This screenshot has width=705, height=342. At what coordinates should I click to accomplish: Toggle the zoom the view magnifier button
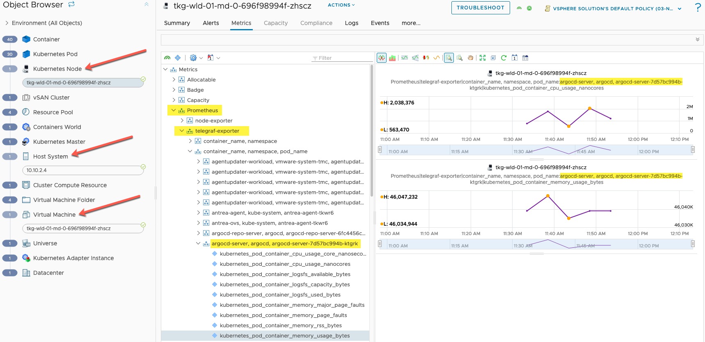click(x=449, y=58)
